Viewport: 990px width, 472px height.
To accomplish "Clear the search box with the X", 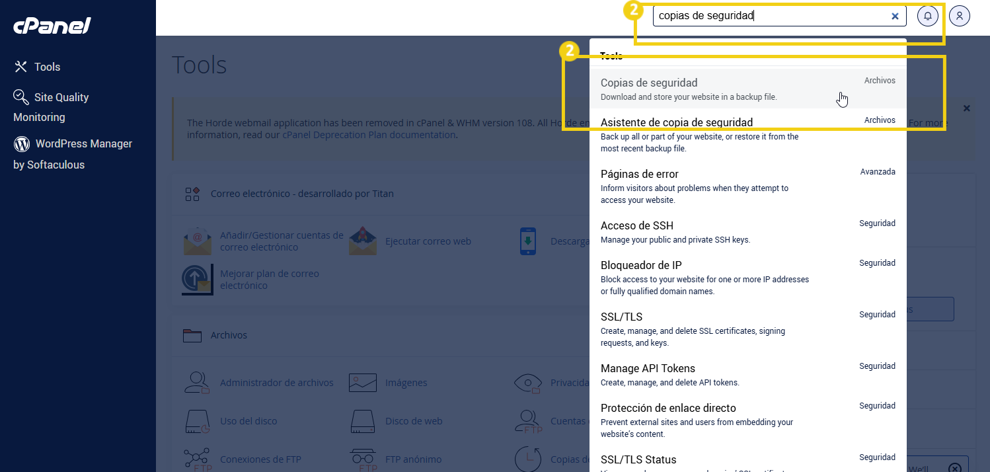I will pos(895,16).
